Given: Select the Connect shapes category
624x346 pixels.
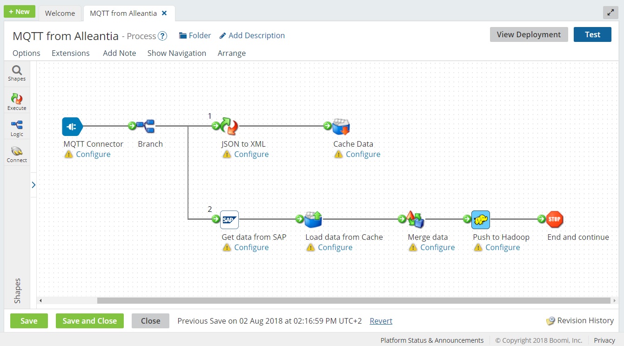Looking at the screenshot, I should tap(17, 154).
